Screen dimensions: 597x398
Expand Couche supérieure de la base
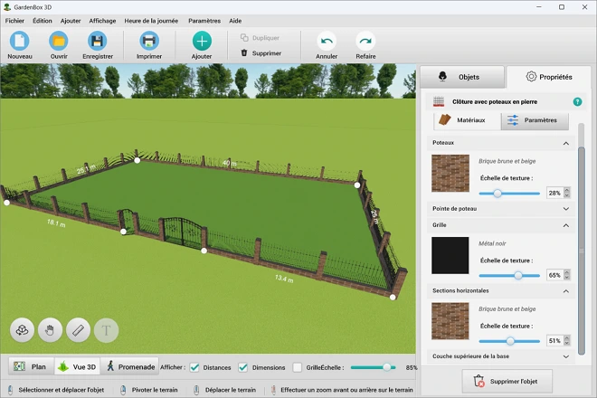pyautogui.click(x=566, y=356)
